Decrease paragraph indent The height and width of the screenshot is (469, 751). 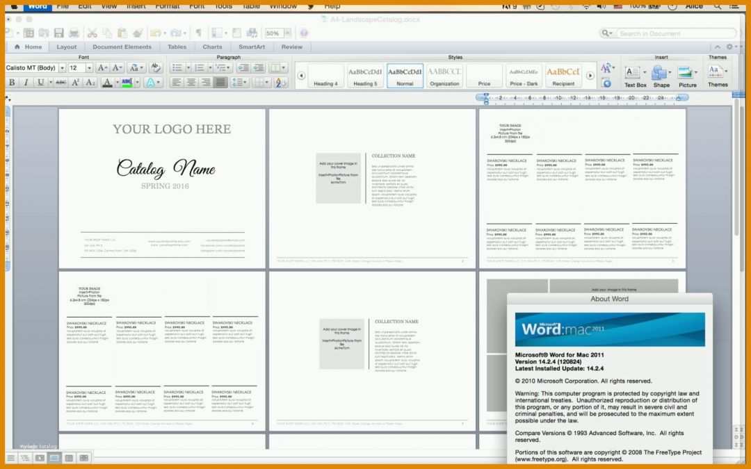243,67
